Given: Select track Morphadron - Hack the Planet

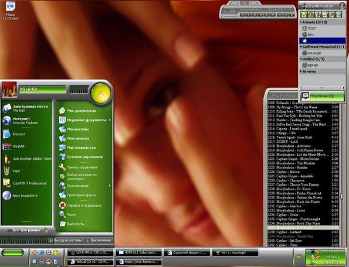Looking at the screenshot, I should 303,201.
